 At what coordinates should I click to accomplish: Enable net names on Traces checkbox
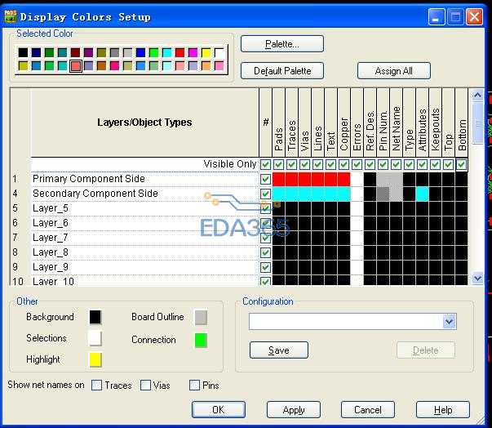pyautogui.click(x=97, y=386)
